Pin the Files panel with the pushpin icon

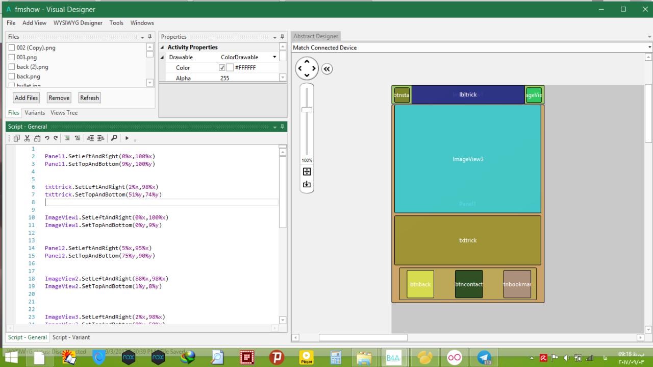coord(150,37)
